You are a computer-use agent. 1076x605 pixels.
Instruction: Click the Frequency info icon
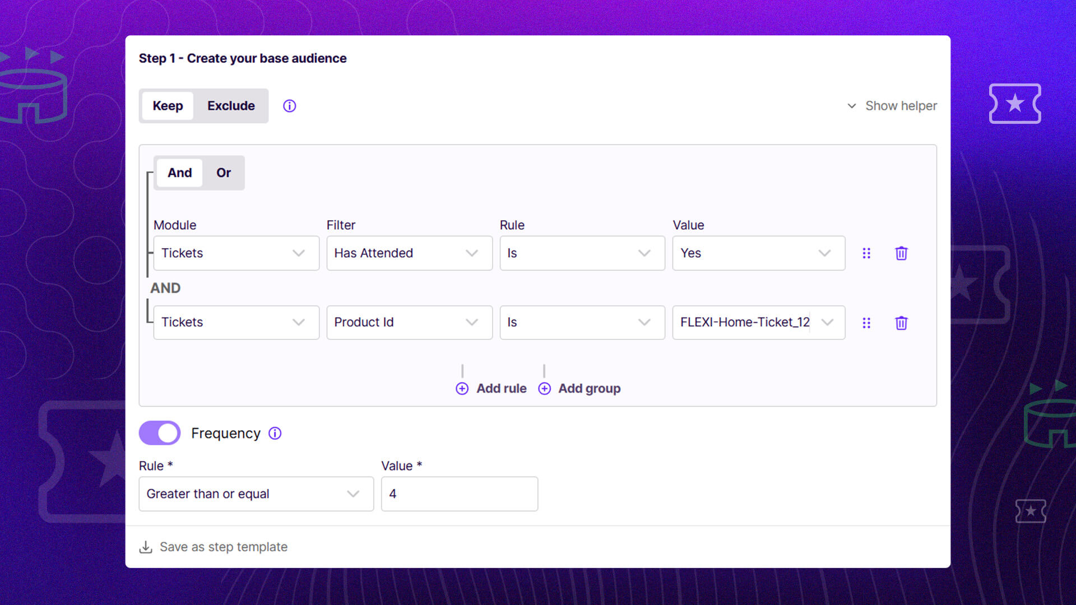pos(275,433)
